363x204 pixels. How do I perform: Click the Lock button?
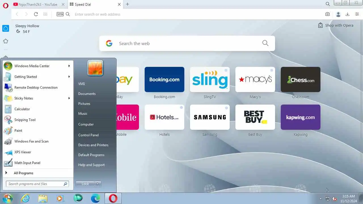click(x=85, y=184)
